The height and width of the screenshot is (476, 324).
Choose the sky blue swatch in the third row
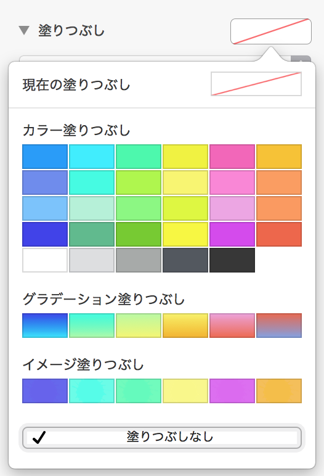(x=45, y=208)
